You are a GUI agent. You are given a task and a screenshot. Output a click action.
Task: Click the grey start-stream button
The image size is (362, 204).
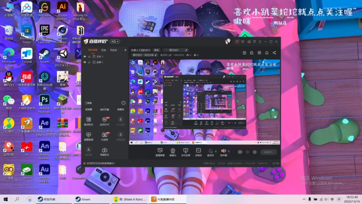(268, 152)
